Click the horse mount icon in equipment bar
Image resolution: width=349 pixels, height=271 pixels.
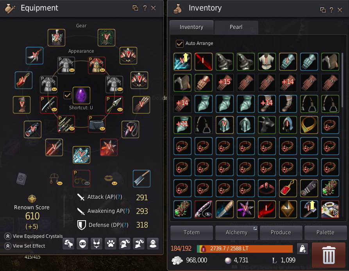click(x=68, y=244)
